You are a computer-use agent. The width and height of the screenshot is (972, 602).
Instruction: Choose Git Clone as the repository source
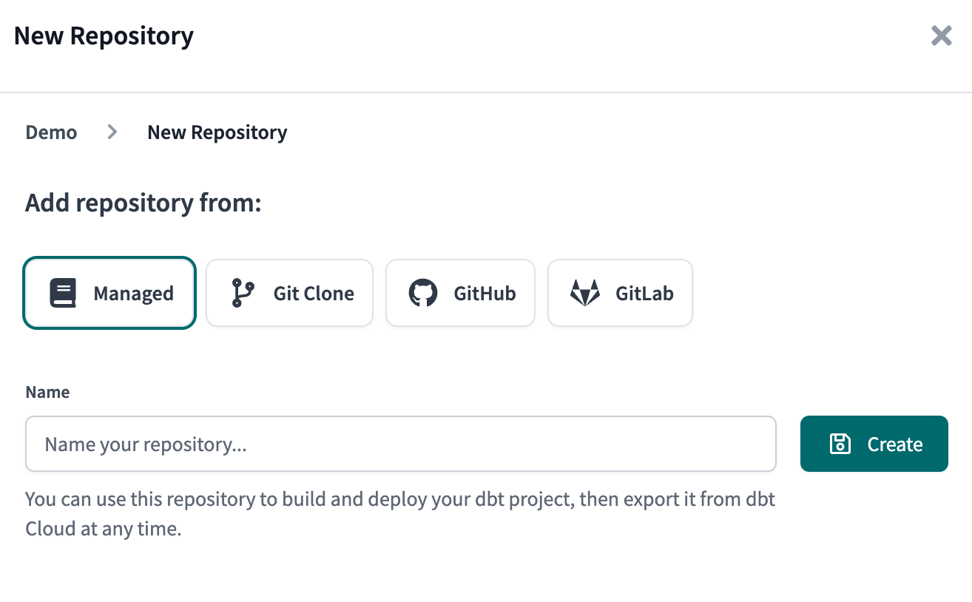pos(289,293)
